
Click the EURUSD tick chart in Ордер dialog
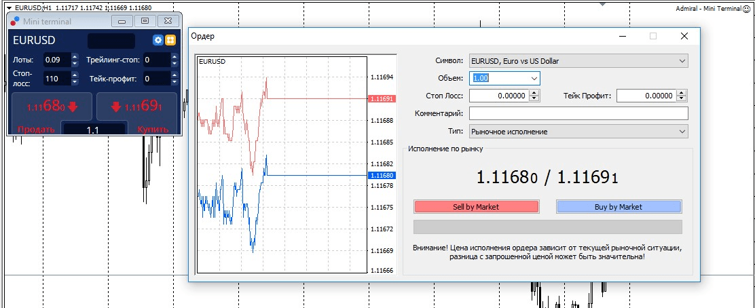pyautogui.click(x=282, y=165)
